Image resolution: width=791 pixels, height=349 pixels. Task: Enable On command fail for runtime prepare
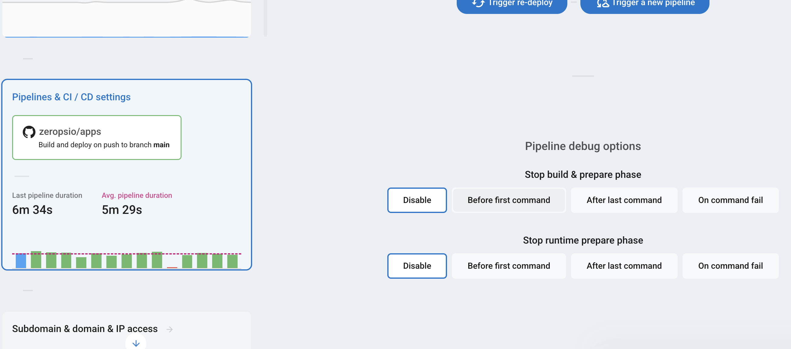[x=730, y=265]
